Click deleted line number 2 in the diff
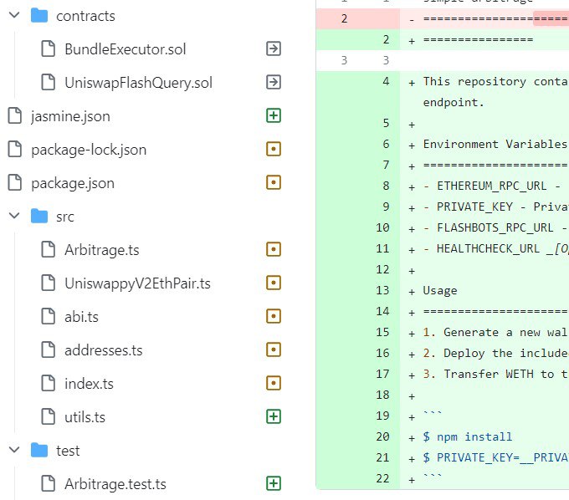Image resolution: width=569 pixels, height=500 pixels. tap(344, 18)
